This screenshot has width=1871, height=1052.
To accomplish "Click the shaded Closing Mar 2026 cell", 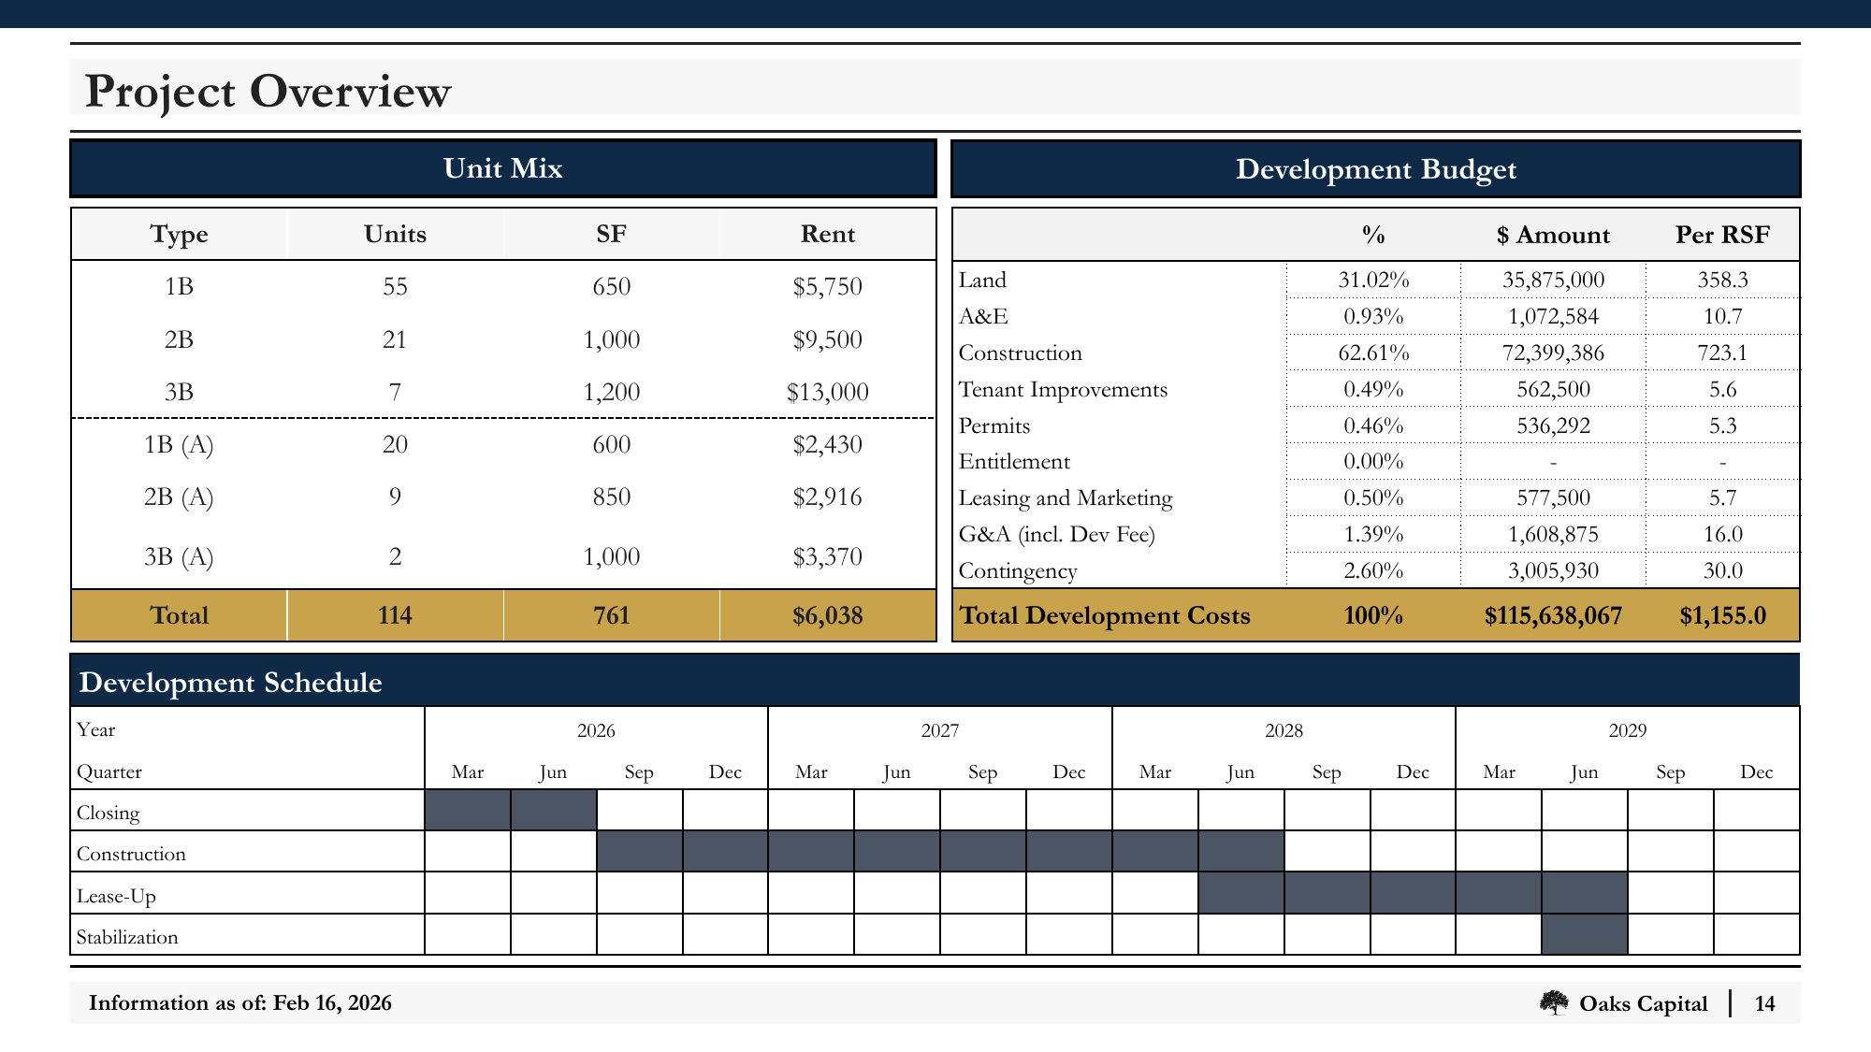I will click(468, 810).
